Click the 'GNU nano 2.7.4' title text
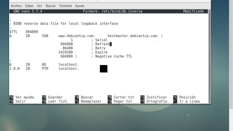 [x=28, y=11]
